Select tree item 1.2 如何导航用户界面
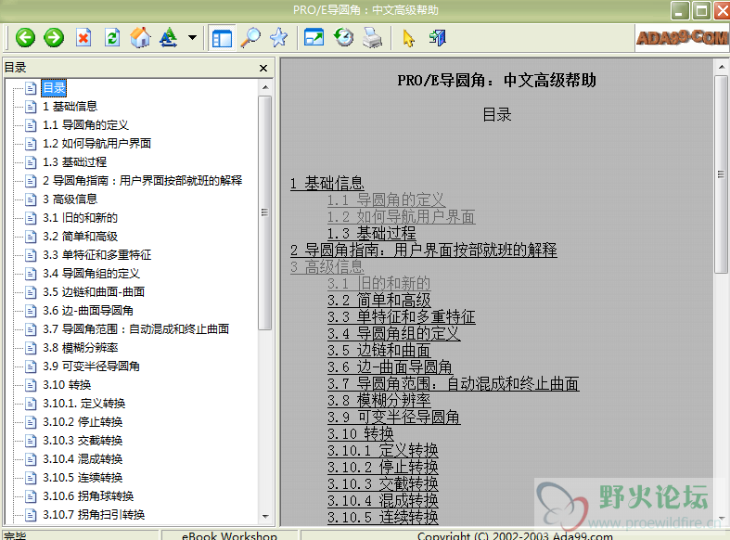Screen dimensions: 730x540 pos(96,144)
